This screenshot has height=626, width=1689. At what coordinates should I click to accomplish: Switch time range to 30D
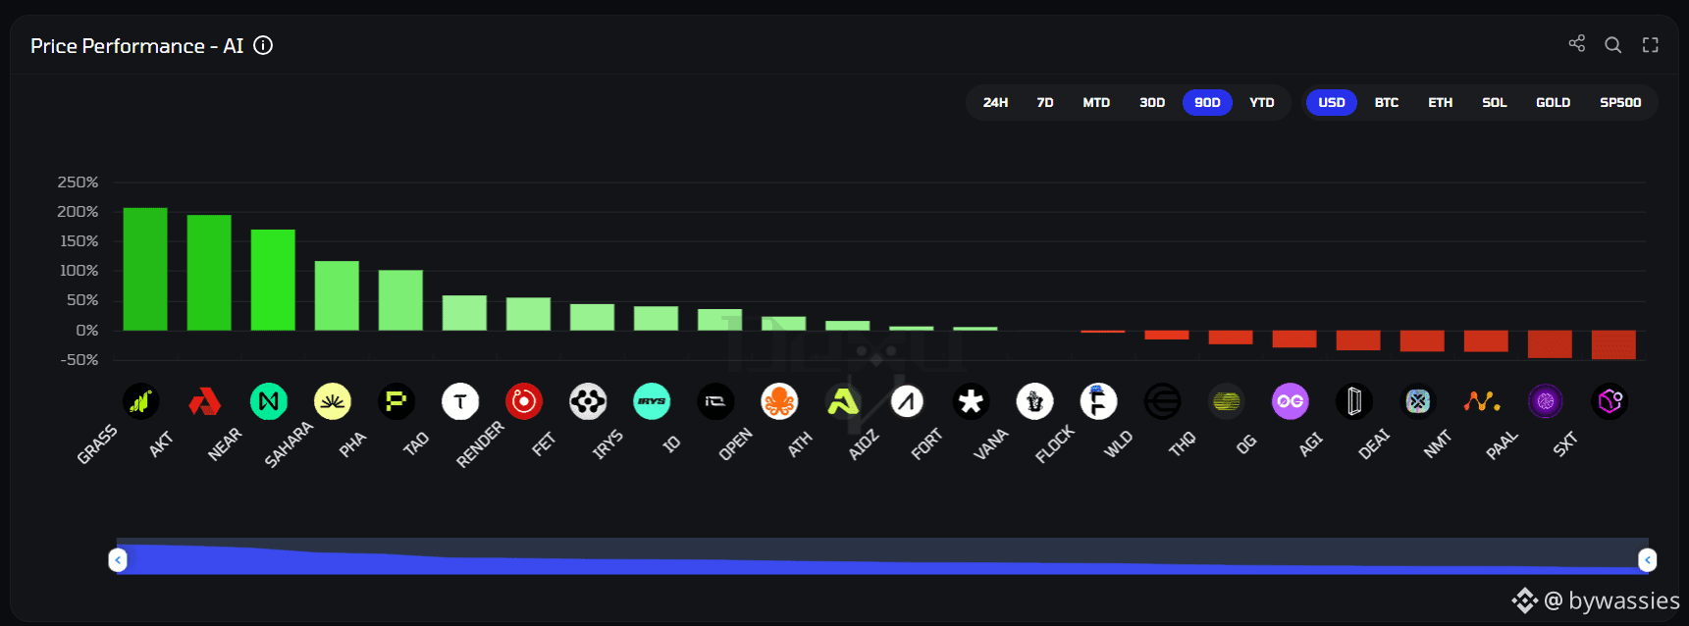(x=1152, y=102)
